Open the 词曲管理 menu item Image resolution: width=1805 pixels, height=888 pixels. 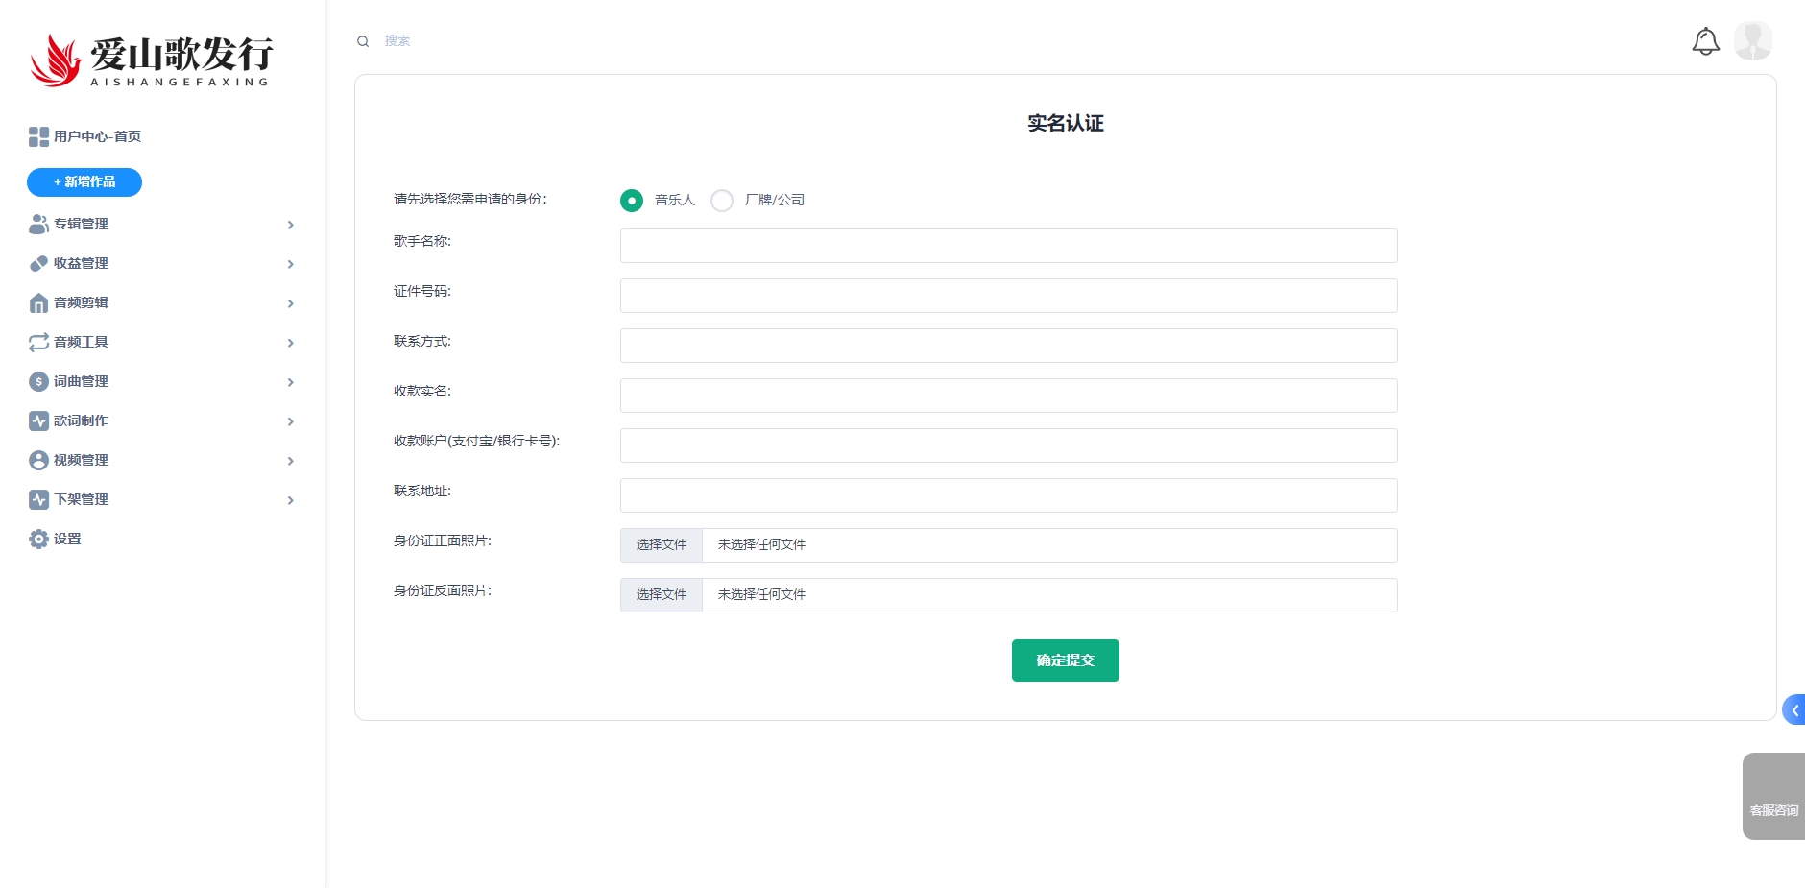(81, 382)
